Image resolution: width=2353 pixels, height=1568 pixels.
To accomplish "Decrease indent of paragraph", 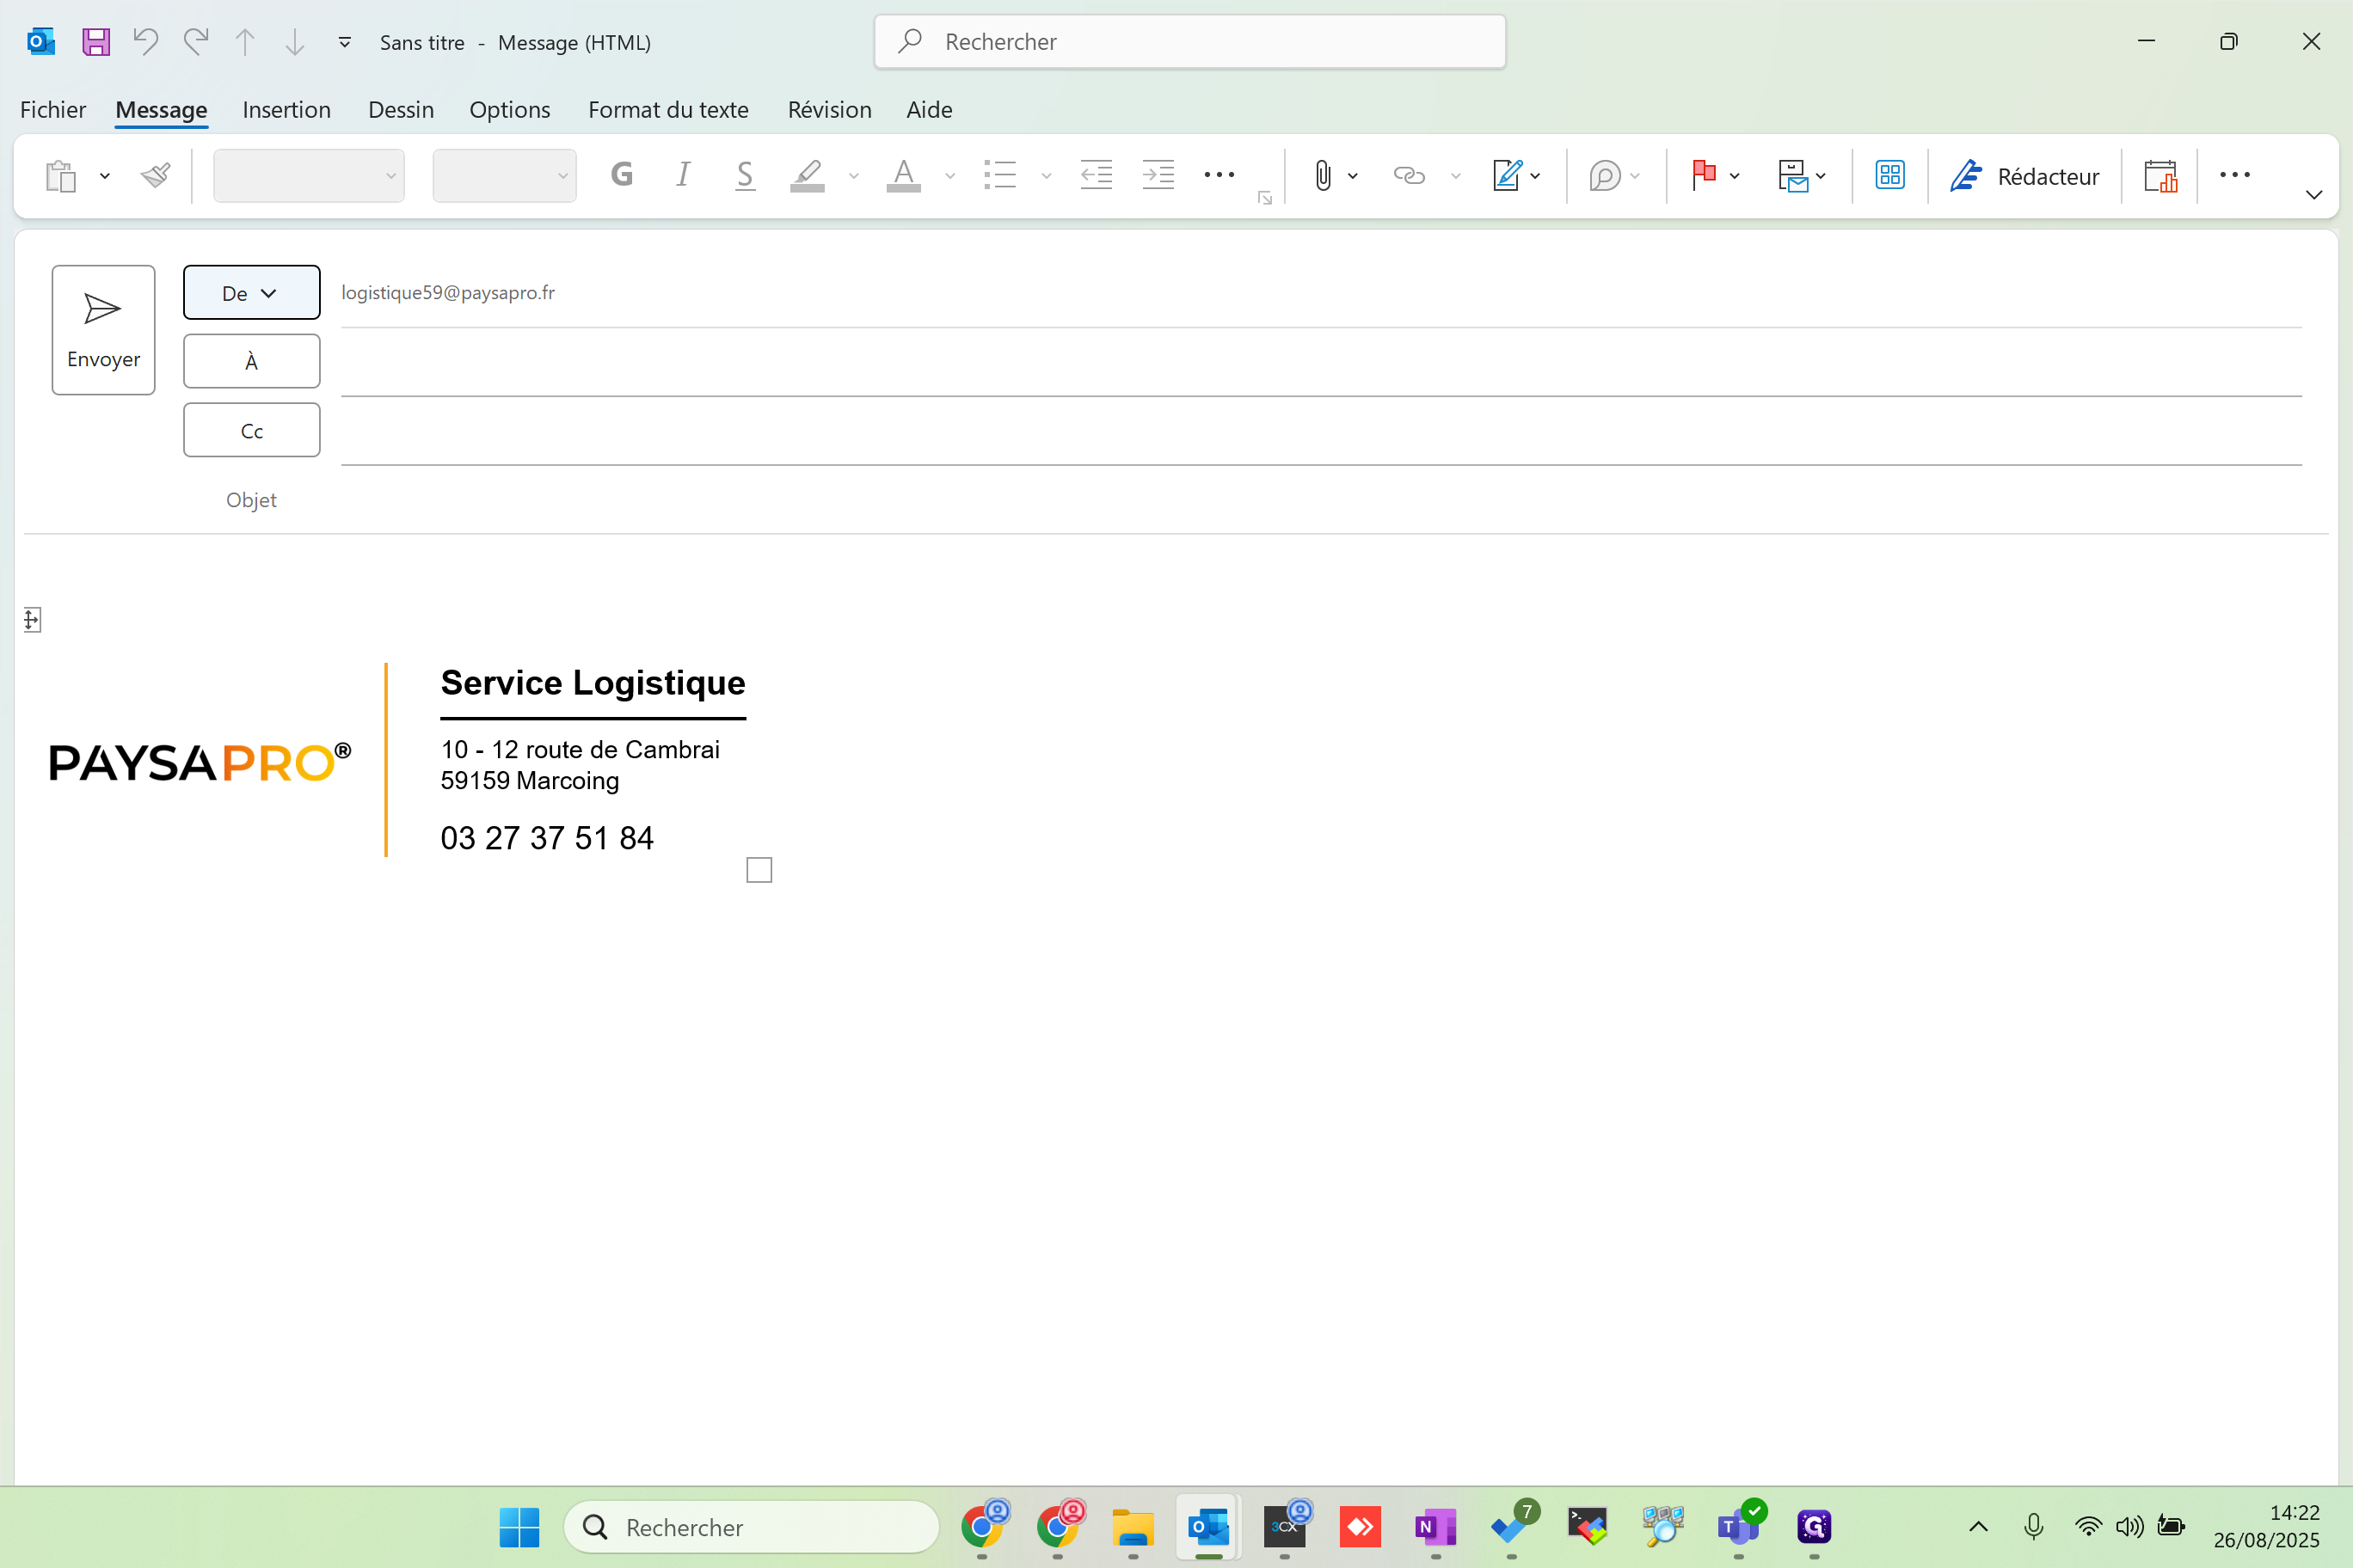I will [x=1097, y=175].
